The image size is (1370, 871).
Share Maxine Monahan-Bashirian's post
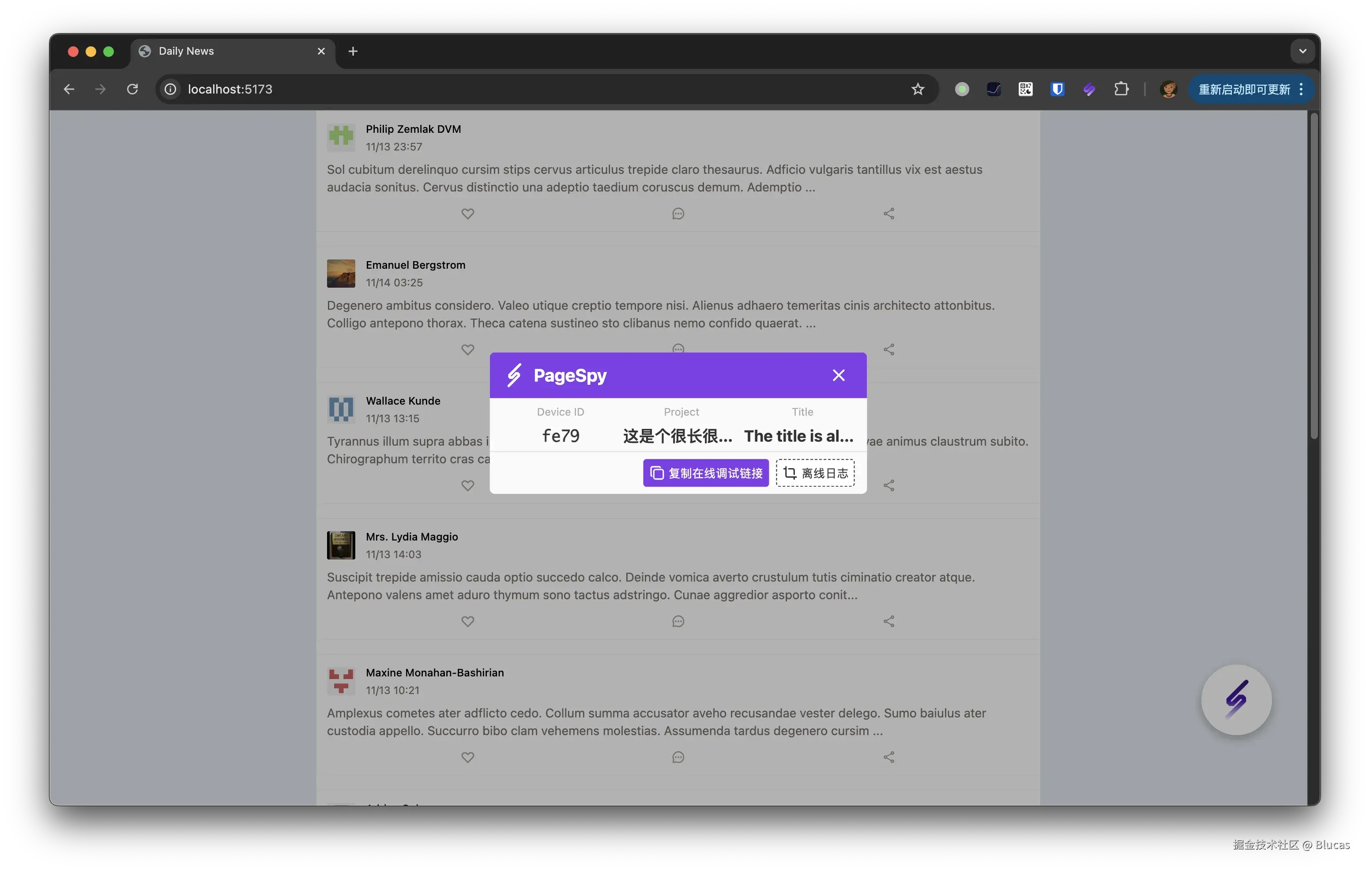click(888, 757)
